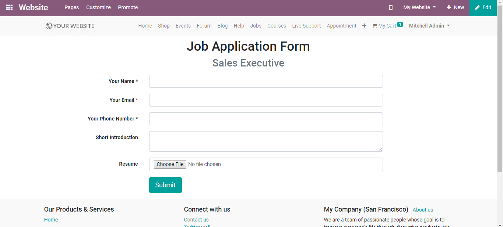This screenshot has height=227, width=503.
Task: Focus the Your Name input field
Action: point(266,81)
